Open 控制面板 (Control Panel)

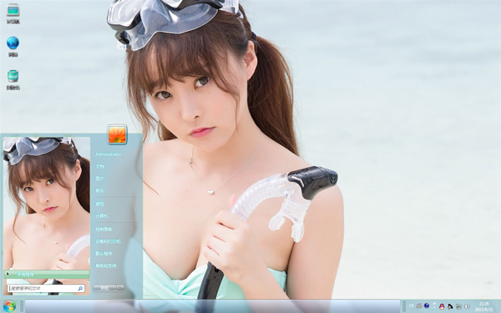104,230
